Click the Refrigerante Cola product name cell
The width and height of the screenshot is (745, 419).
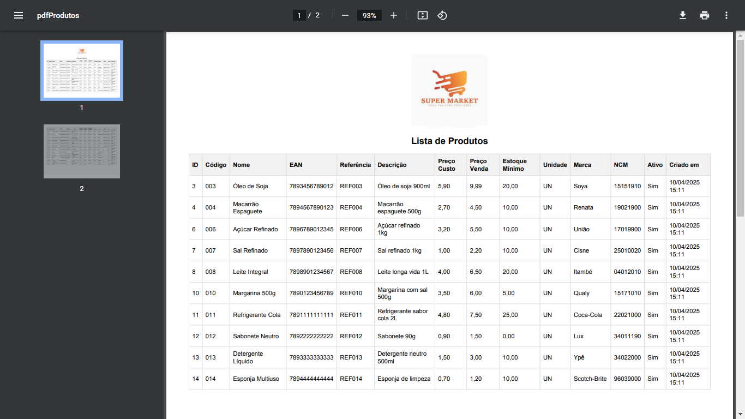tap(256, 315)
